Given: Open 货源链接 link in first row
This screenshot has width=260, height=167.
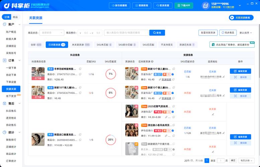Looking at the screenshot, I should click(x=166, y=79).
